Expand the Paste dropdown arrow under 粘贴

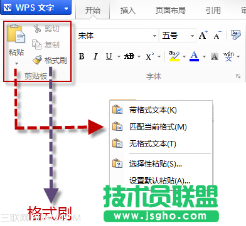click(x=16, y=63)
